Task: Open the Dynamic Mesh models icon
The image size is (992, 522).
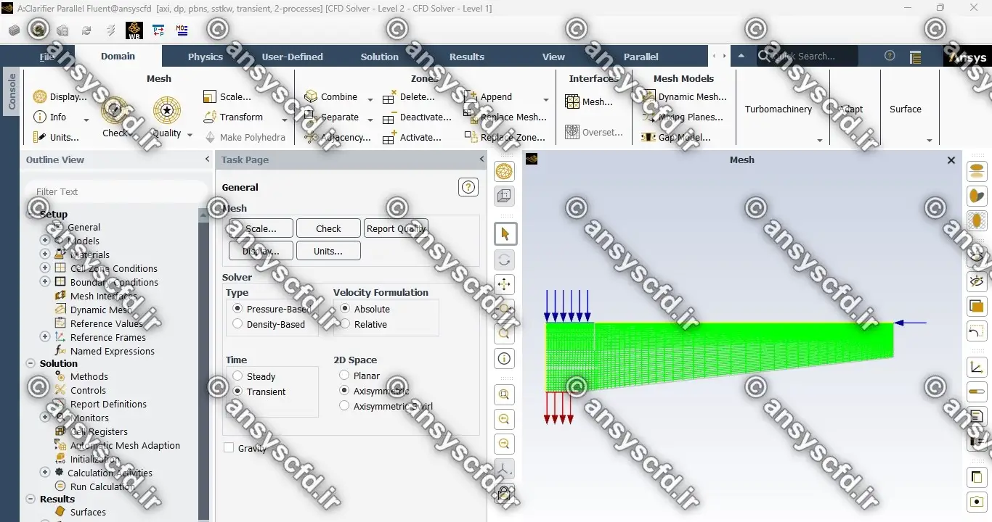Action: pos(649,96)
